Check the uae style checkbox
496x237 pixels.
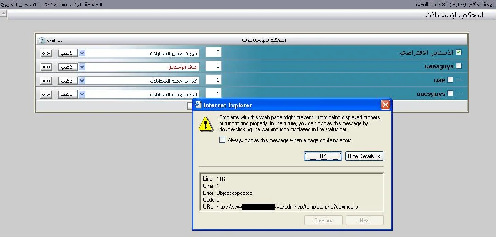pyautogui.click(x=450, y=80)
